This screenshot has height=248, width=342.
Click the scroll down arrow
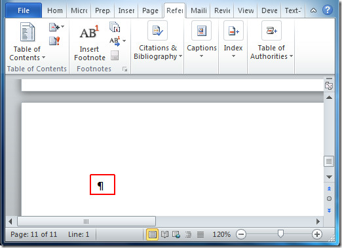pos(329,177)
